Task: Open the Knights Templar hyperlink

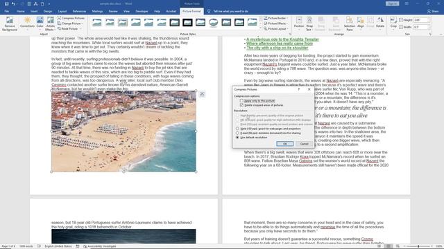Action: 282,39
